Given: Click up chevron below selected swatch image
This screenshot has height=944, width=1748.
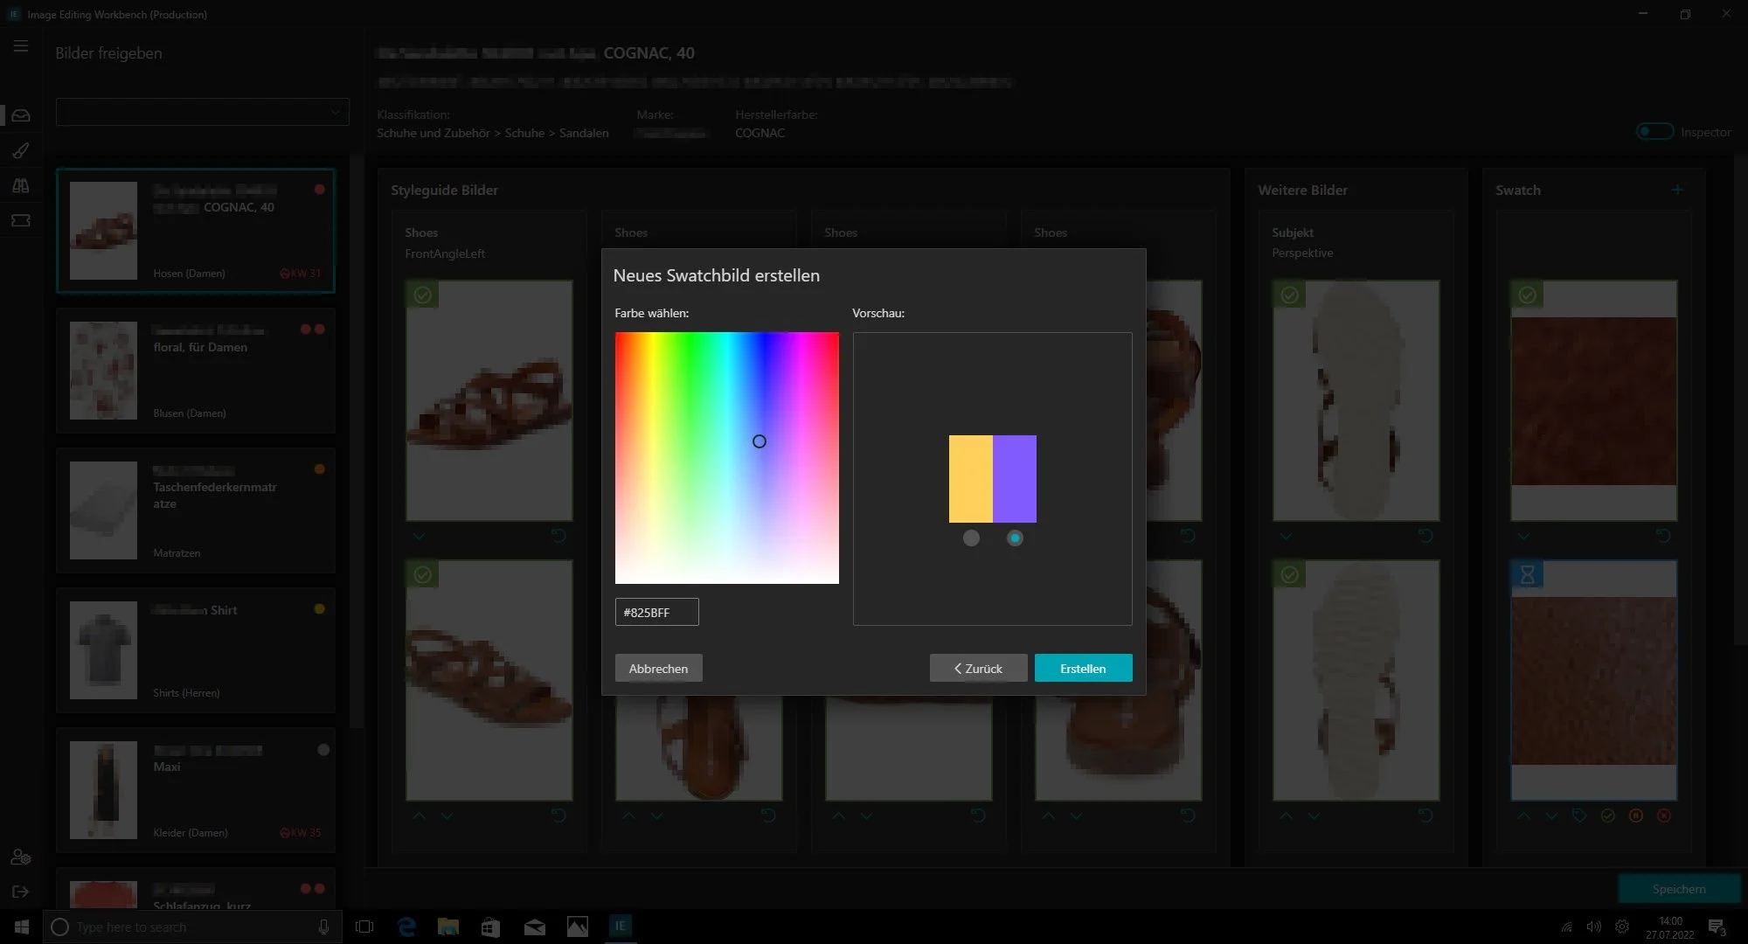Looking at the screenshot, I should point(1523,816).
